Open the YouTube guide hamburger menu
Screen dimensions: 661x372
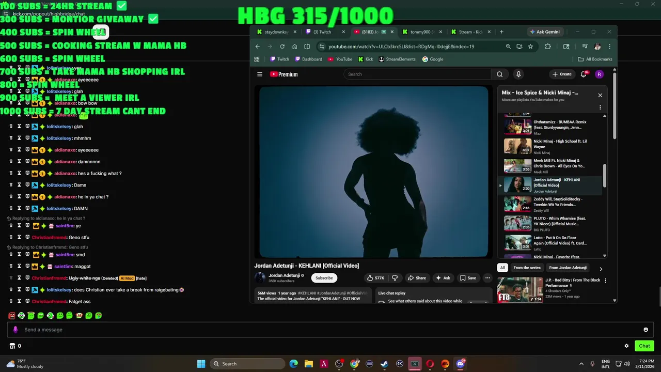click(260, 74)
